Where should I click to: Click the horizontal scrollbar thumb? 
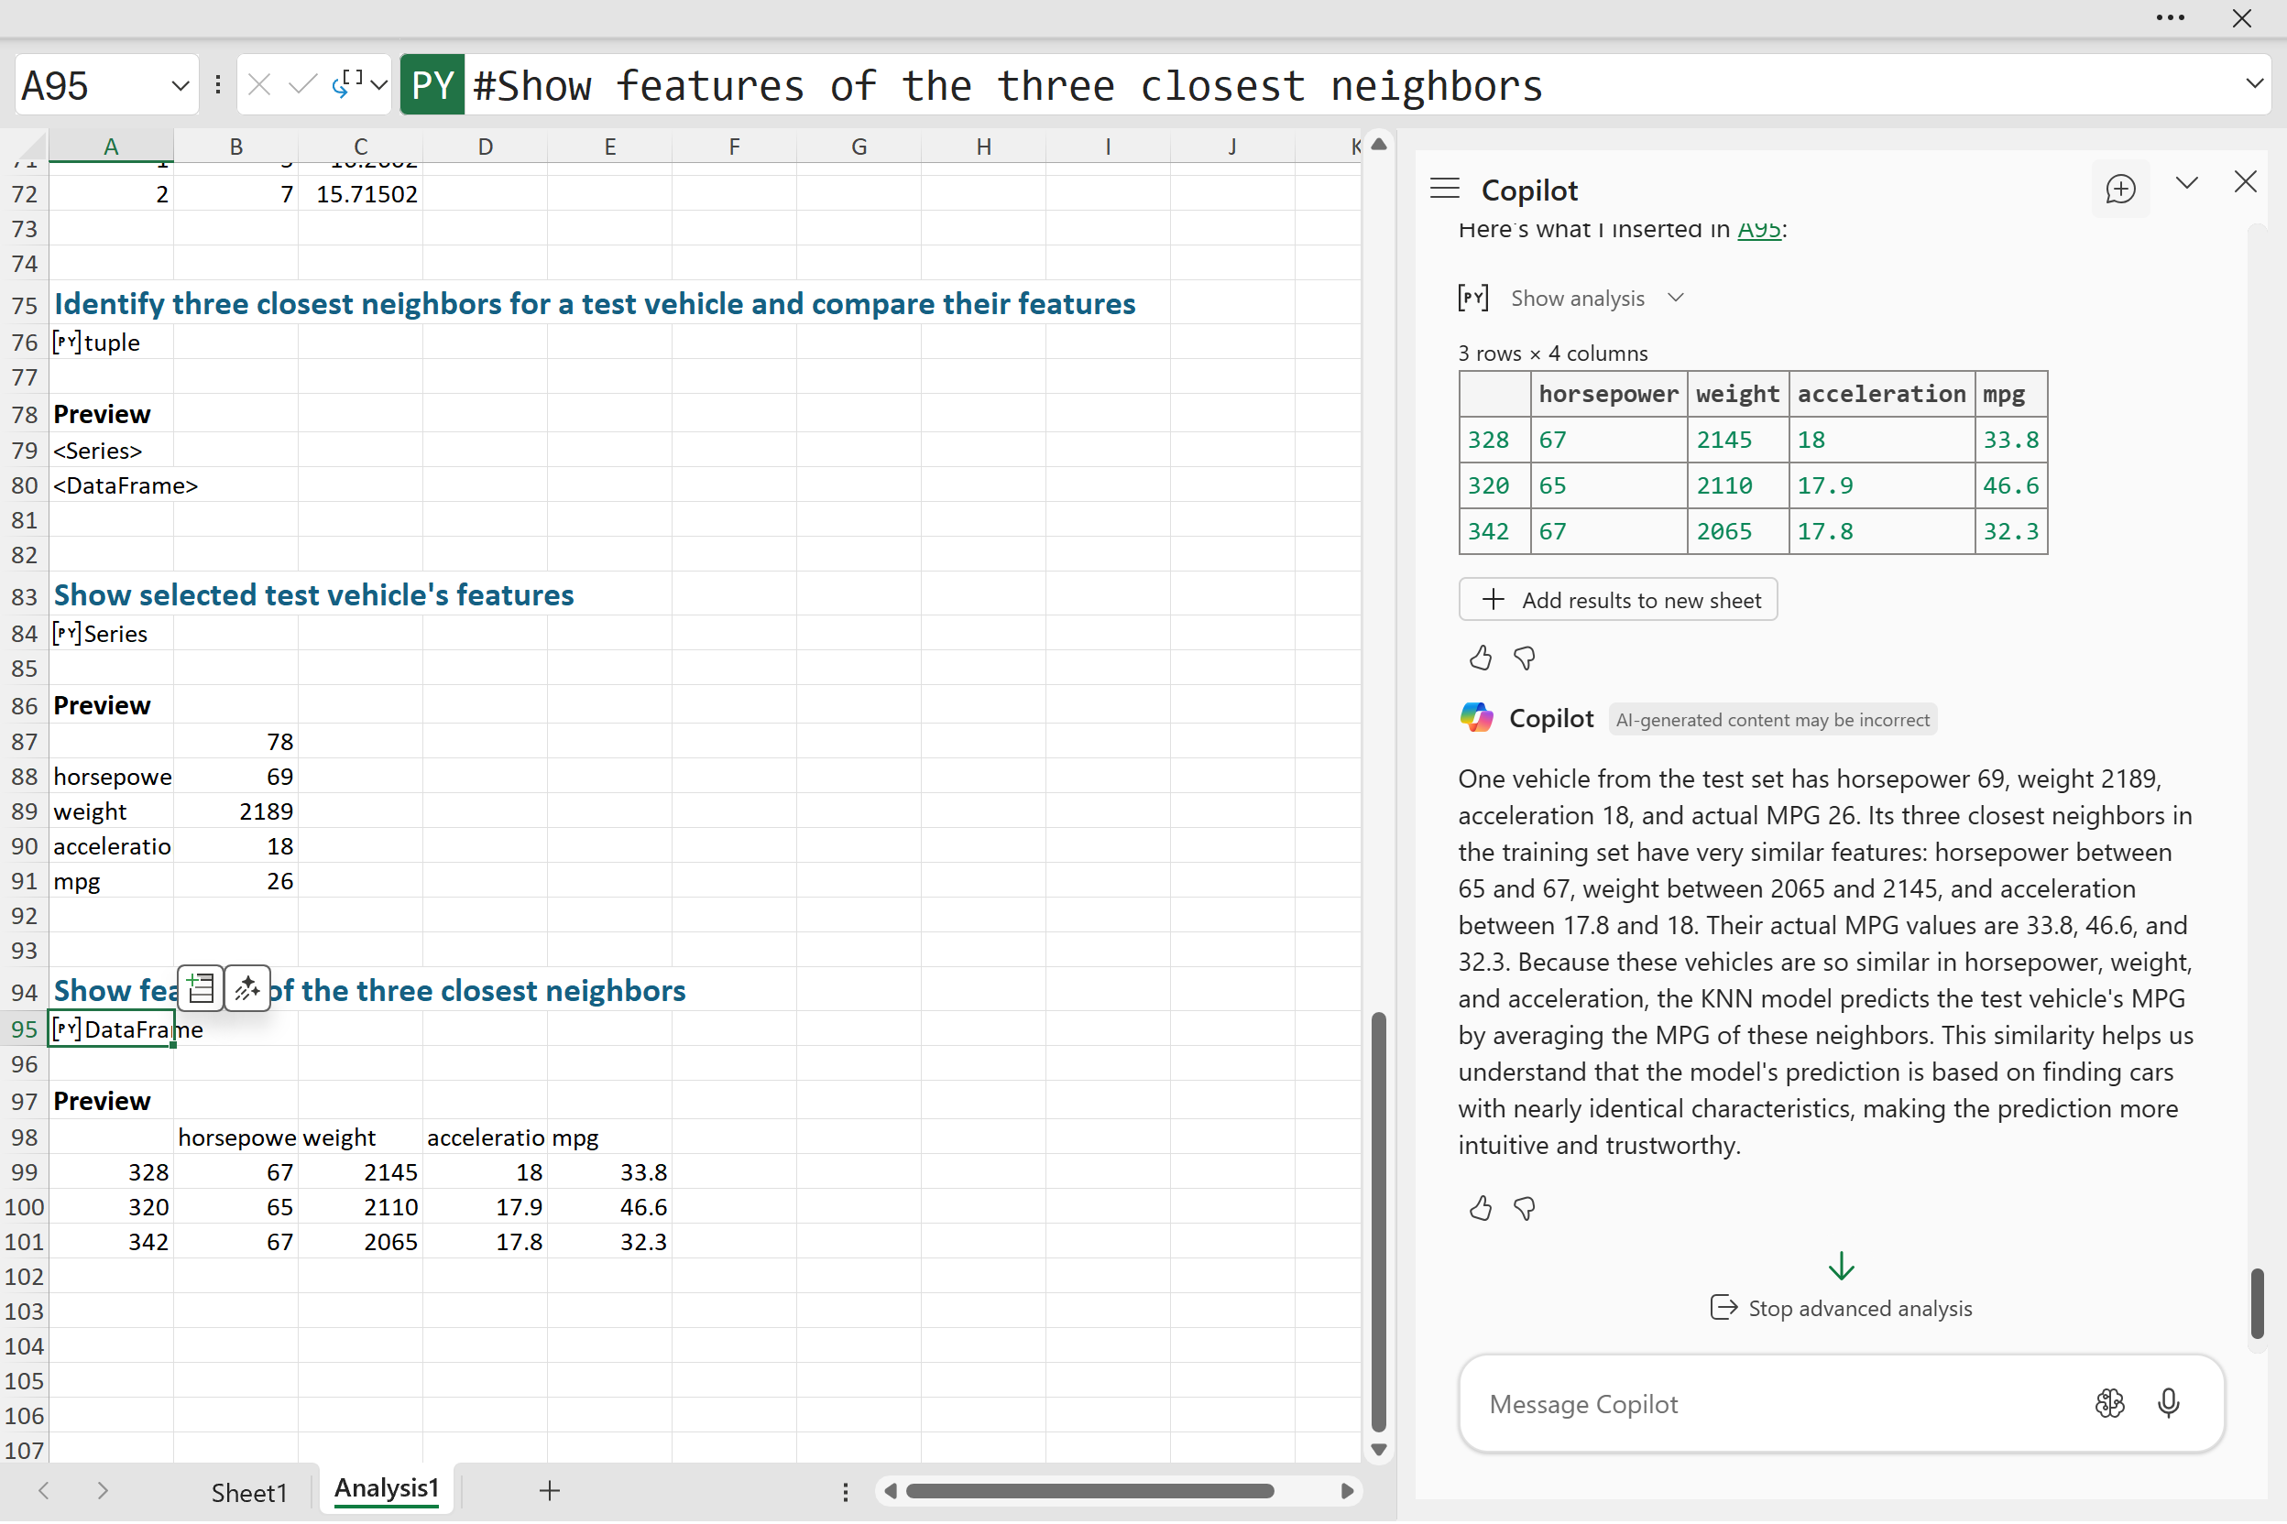1089,1491
